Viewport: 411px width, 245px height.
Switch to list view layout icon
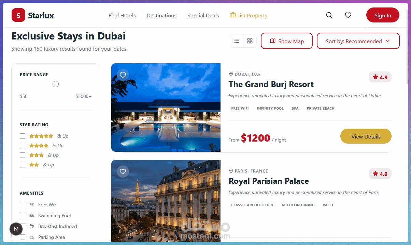pyautogui.click(x=237, y=41)
